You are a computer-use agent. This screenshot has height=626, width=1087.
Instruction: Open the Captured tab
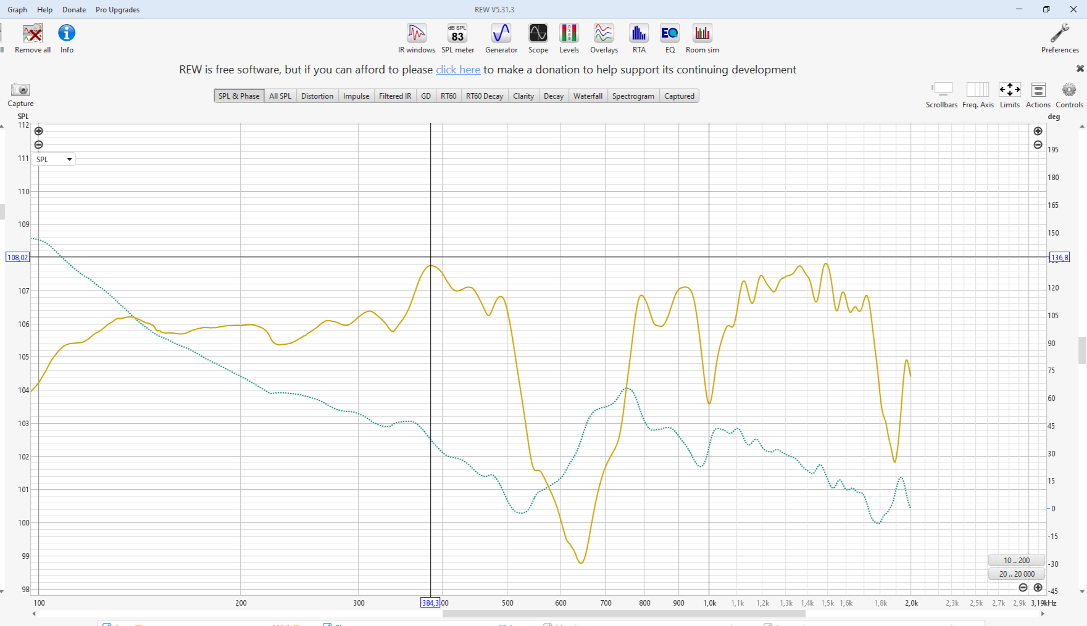point(679,96)
